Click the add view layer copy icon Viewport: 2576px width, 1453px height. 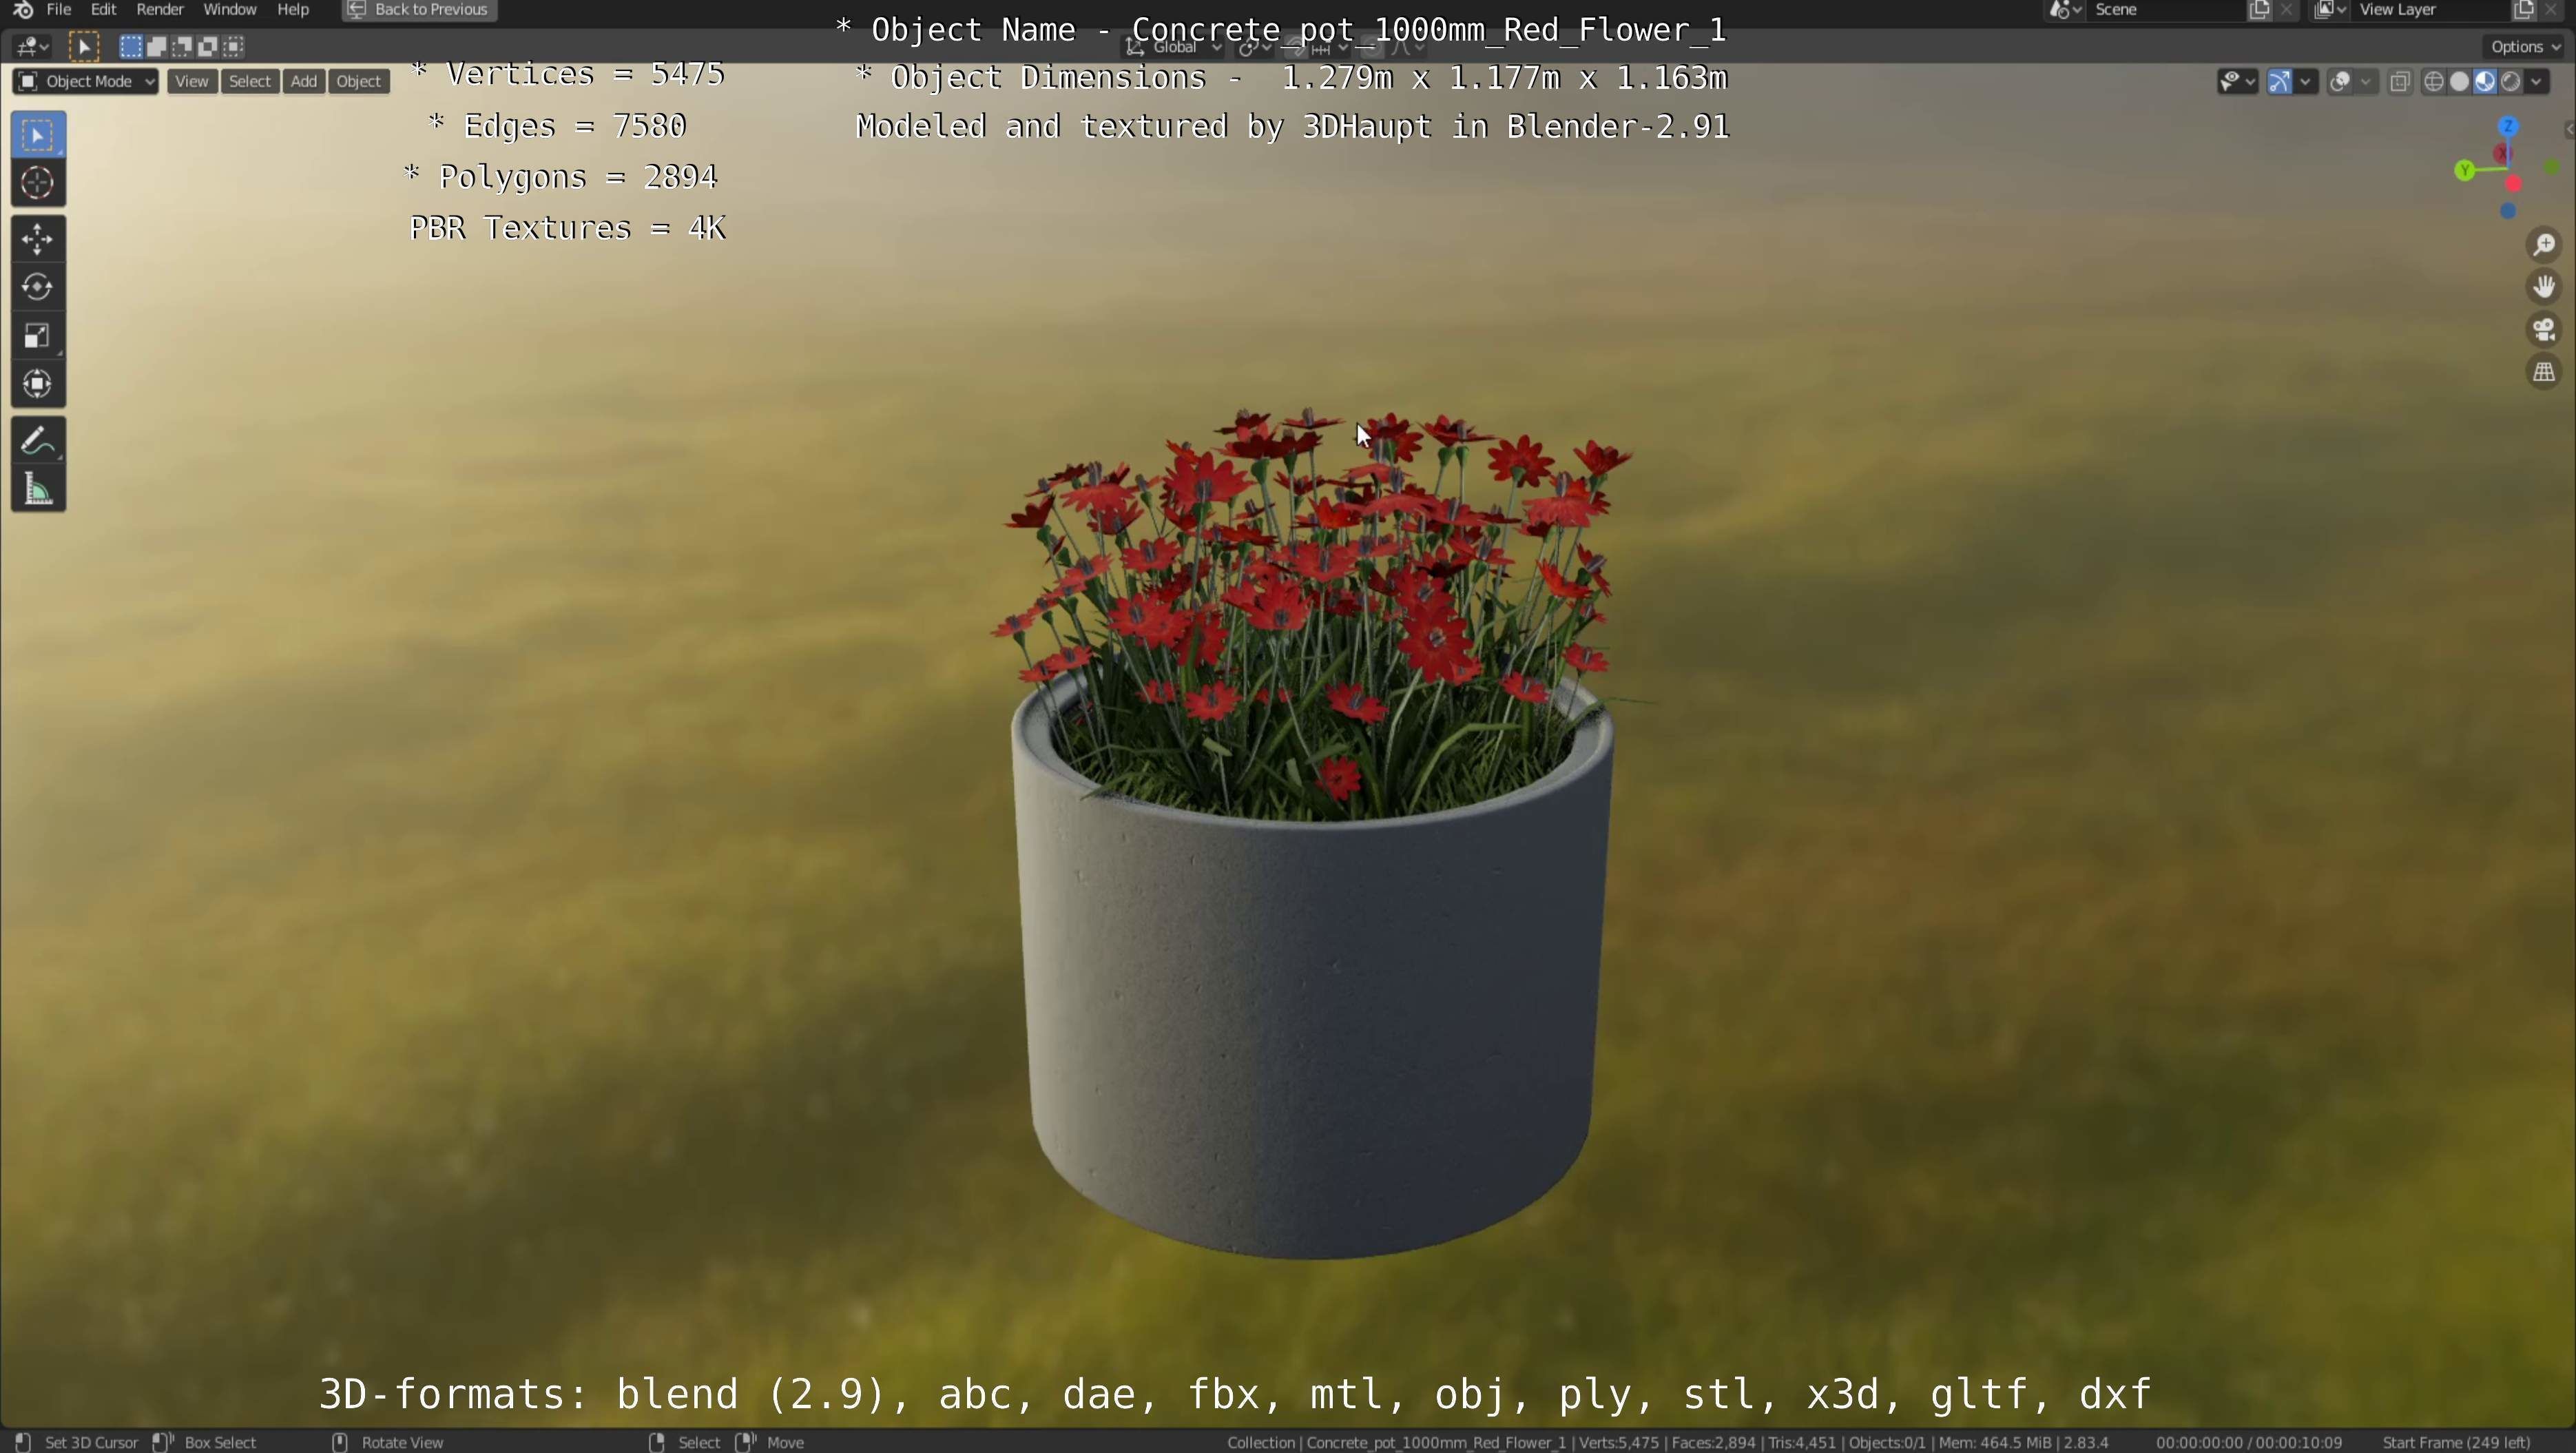coord(2523,10)
